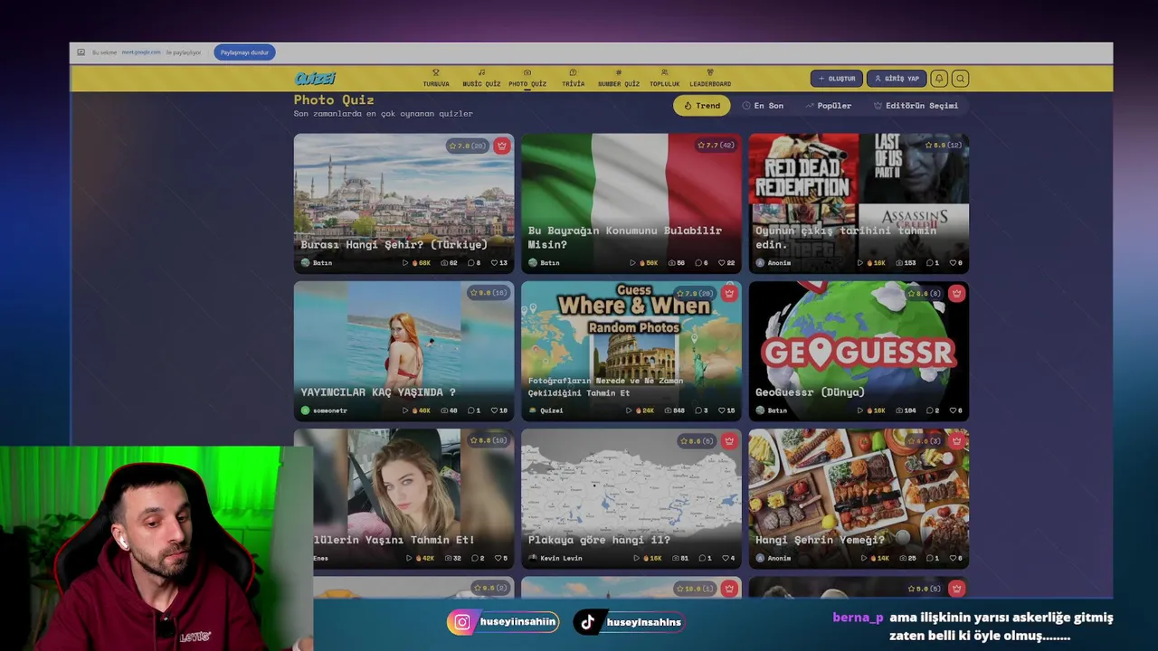Image resolution: width=1158 pixels, height=651 pixels.
Task: Click the rating badge on YAYINCILAR quiz
Action: coord(489,293)
